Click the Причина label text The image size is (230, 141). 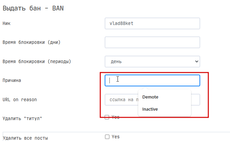pyautogui.click(x=12, y=81)
